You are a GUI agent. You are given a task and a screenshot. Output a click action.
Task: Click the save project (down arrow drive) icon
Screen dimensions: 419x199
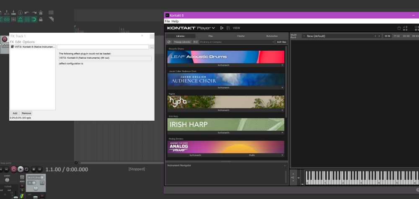tap(13, 13)
